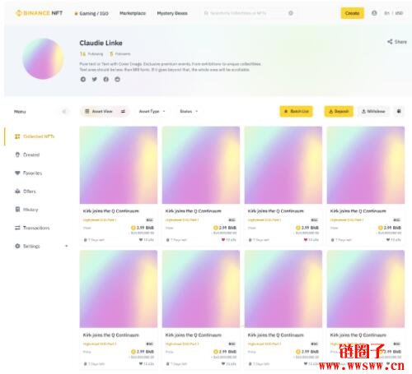
Task: Open the Asset Type dropdown
Action: [152, 111]
